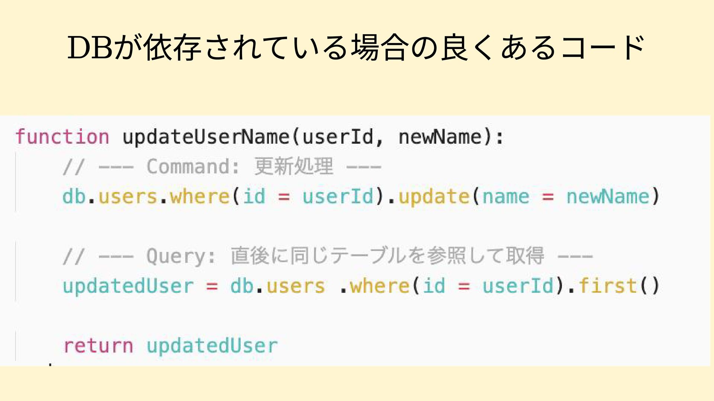Viewport: 714px width, 401px height.
Task: Click the comment 'Query: 直後に同じテーブルを参照して取得'
Action: pos(345,256)
